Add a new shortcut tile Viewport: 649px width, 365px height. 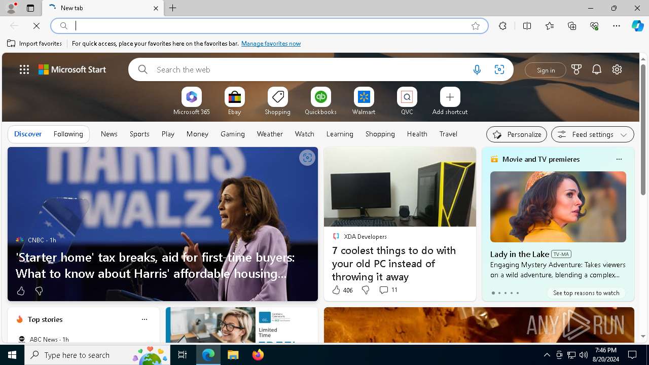[x=450, y=101]
